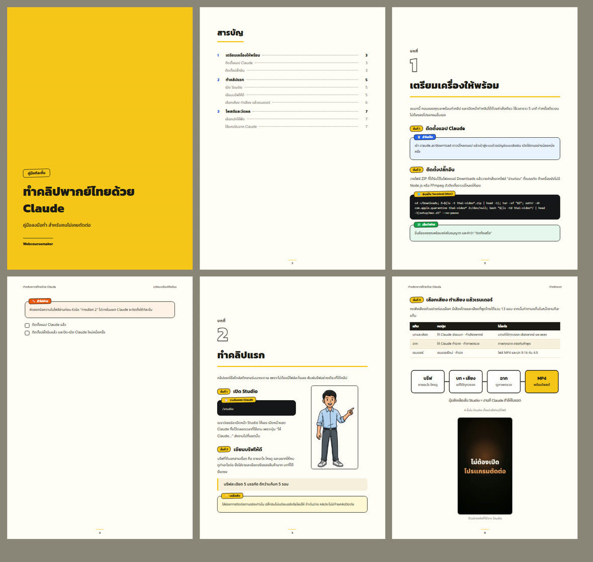Select the yellow cover page
The height and width of the screenshot is (562, 593).
click(x=100, y=138)
